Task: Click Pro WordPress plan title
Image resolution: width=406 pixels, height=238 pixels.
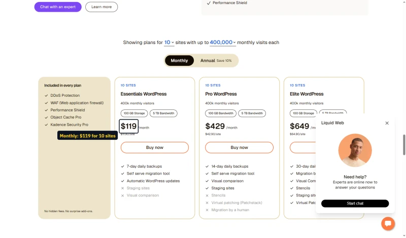Action: pyautogui.click(x=221, y=94)
